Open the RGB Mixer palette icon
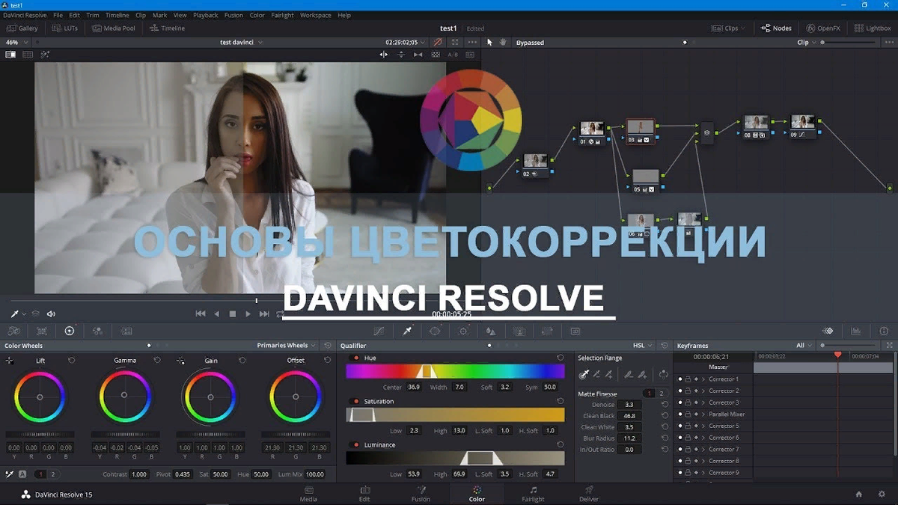This screenshot has height=505, width=898. click(97, 331)
